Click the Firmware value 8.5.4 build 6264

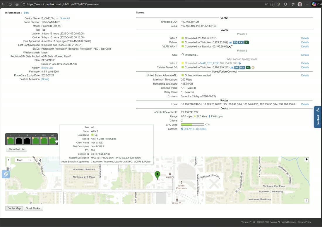[50, 72]
